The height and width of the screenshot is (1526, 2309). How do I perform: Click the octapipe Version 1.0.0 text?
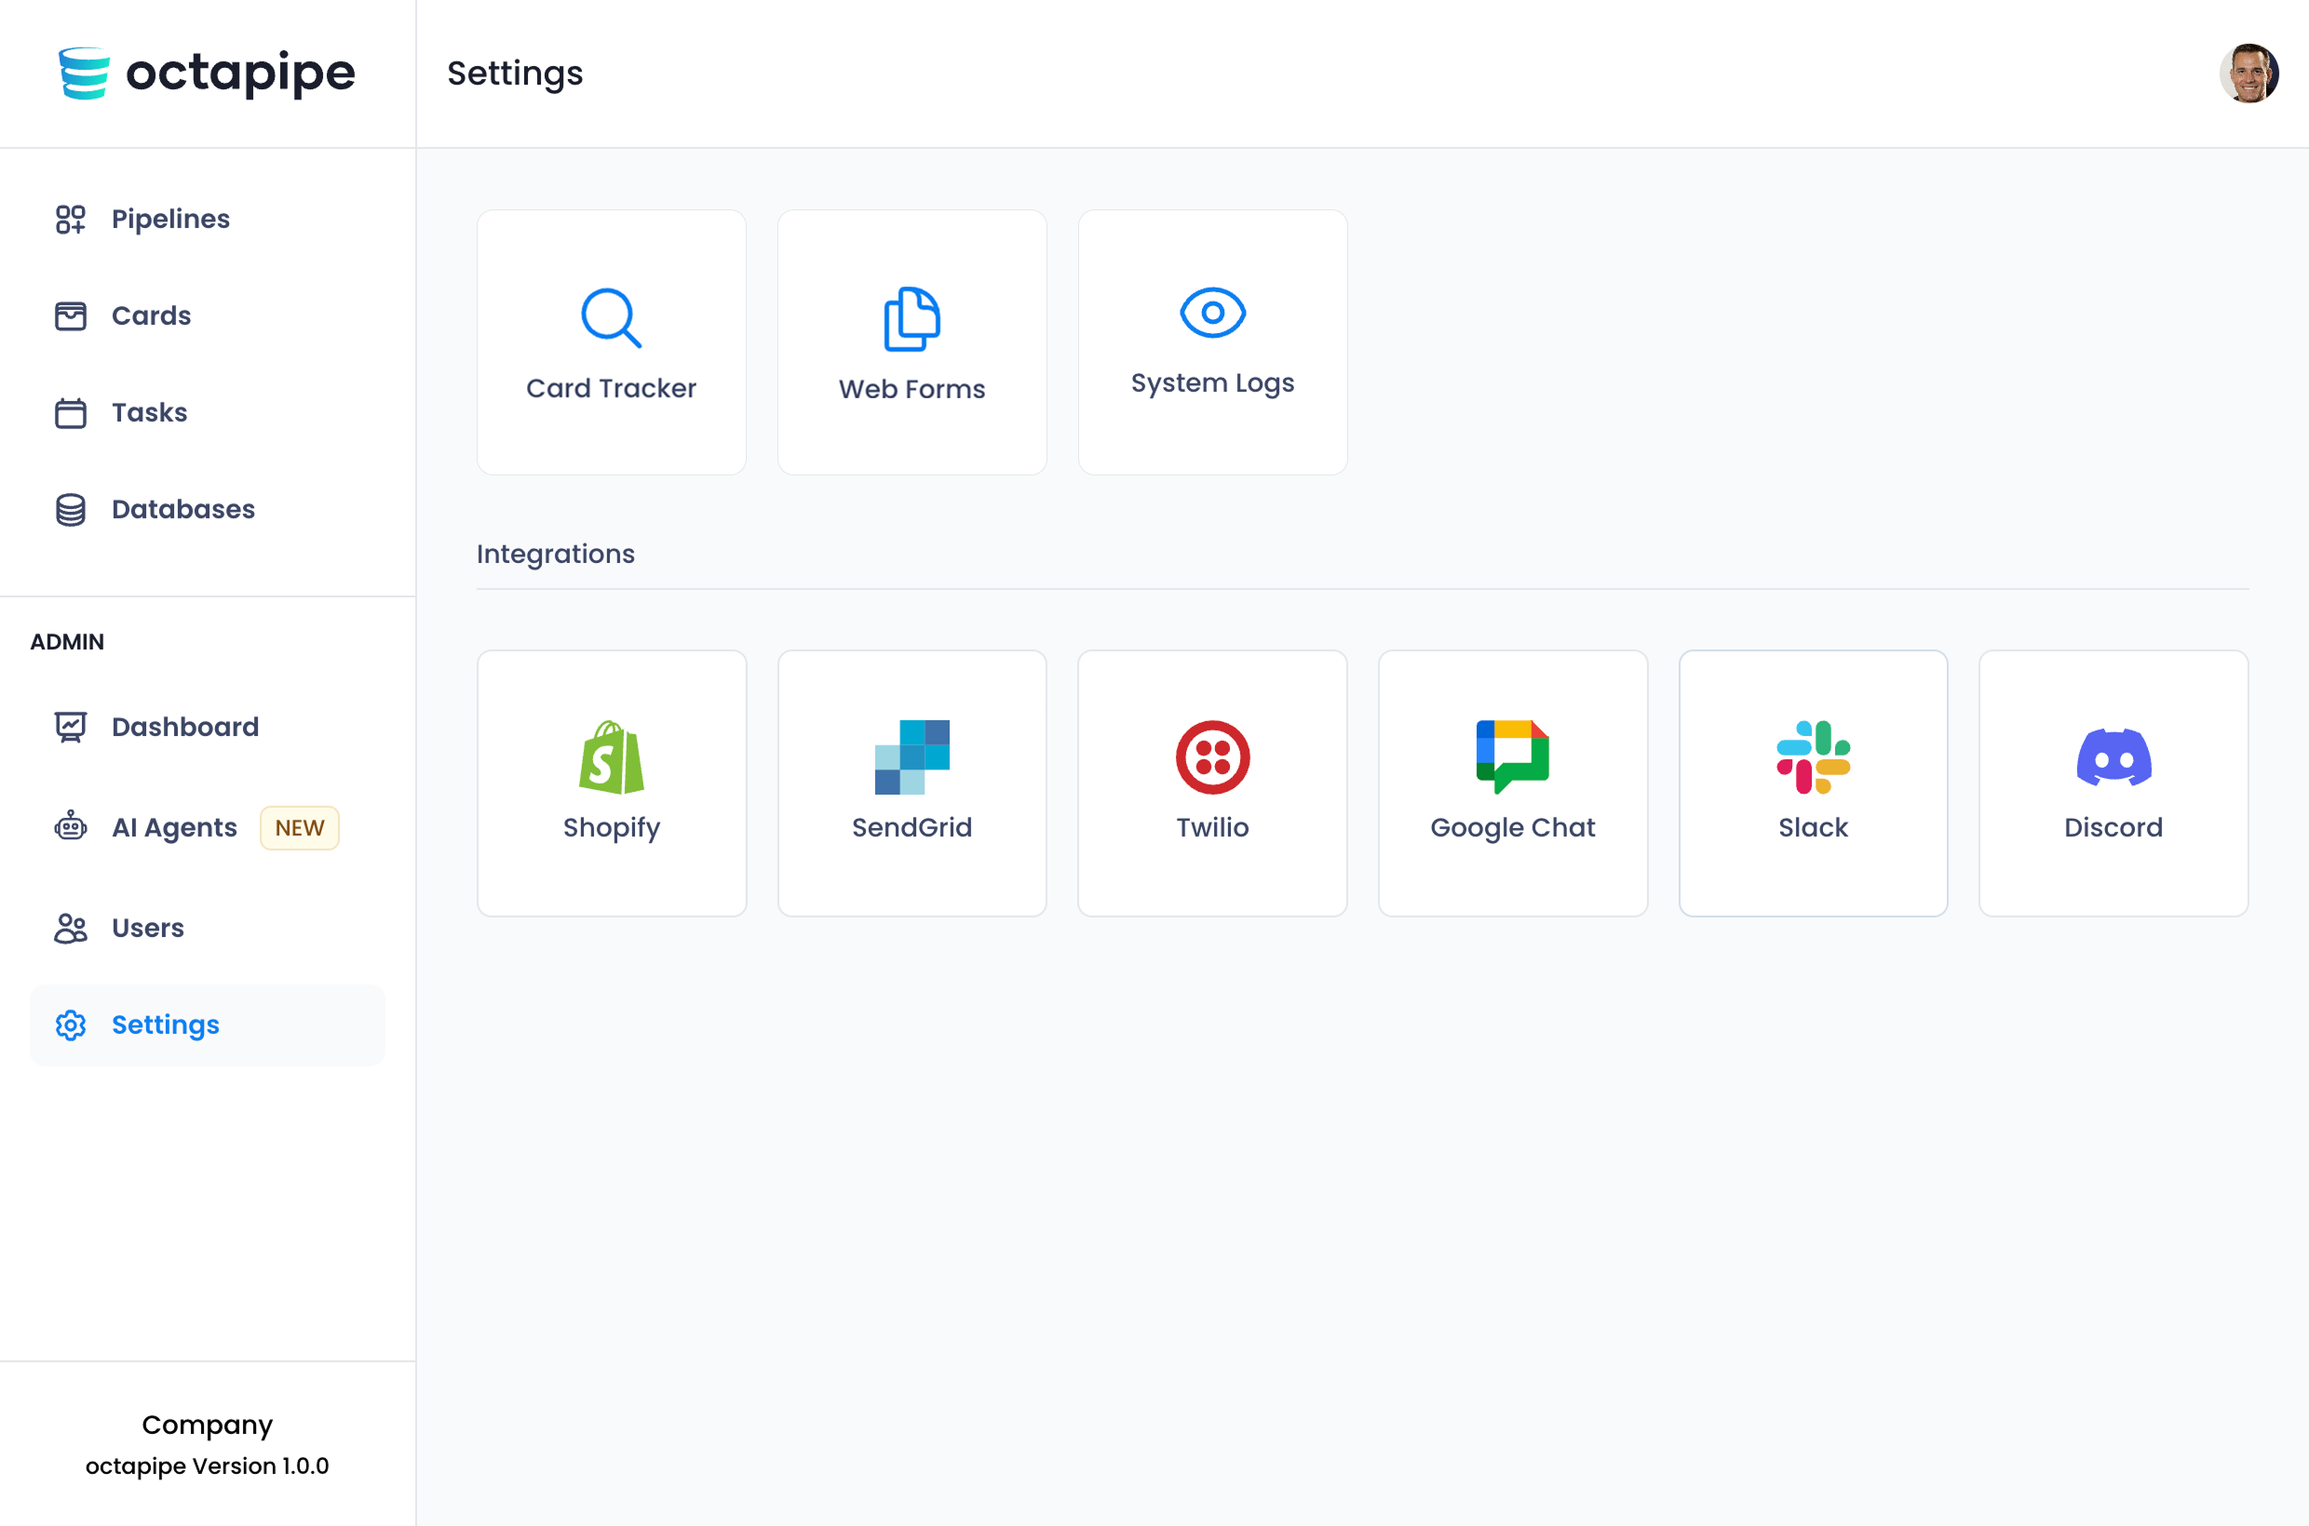pos(208,1466)
